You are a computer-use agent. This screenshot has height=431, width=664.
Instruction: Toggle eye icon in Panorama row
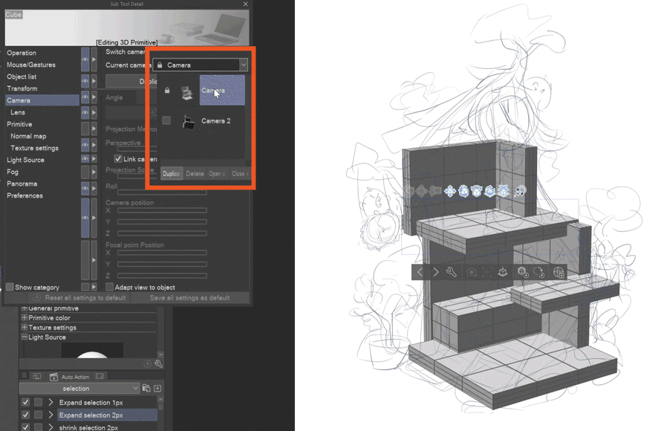click(x=85, y=188)
